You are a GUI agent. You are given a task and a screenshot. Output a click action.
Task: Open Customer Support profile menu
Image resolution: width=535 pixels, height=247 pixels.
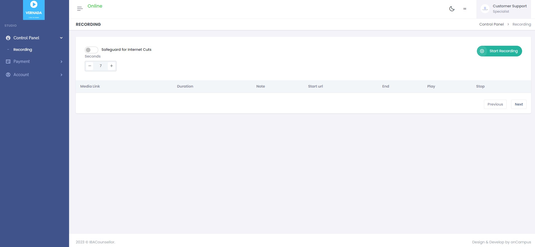click(509, 9)
